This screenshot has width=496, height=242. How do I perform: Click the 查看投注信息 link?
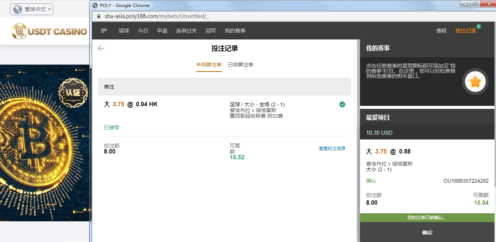coord(332,148)
